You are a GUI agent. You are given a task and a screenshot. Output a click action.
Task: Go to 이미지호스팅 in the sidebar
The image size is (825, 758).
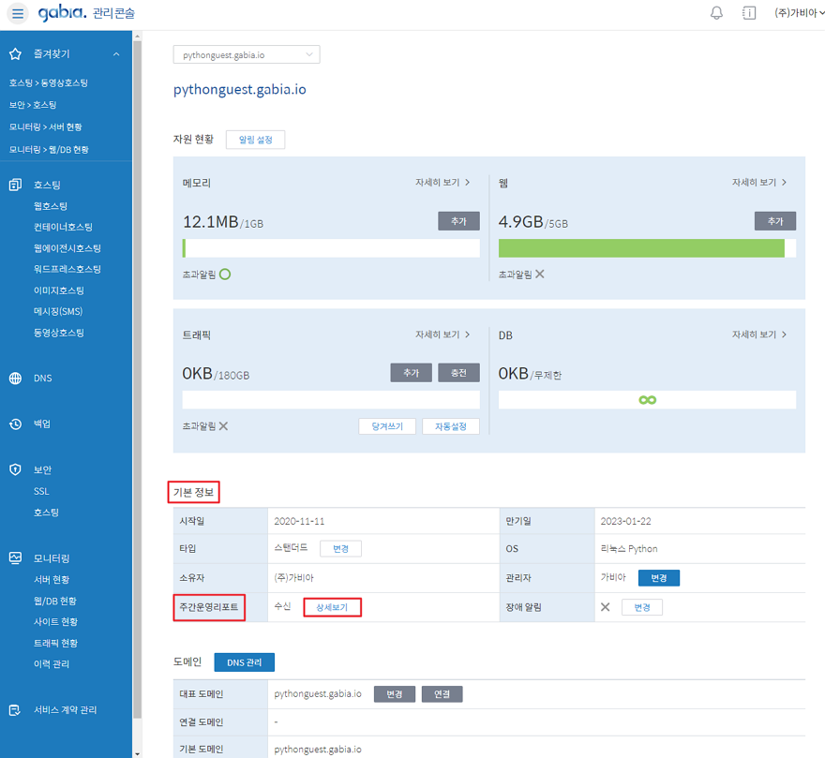point(59,290)
